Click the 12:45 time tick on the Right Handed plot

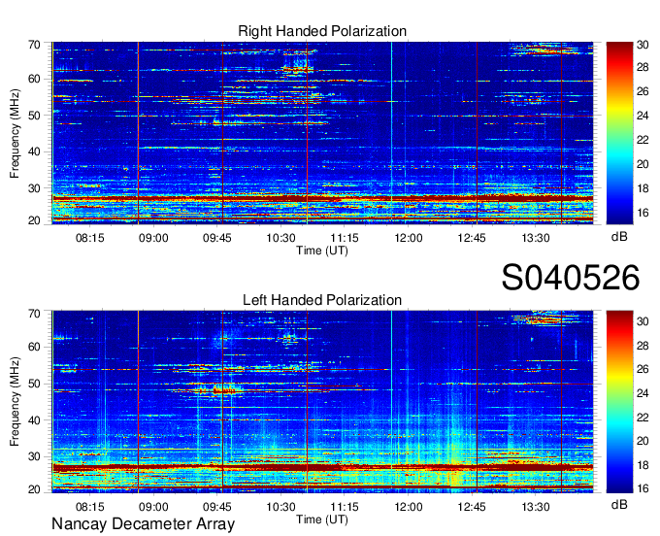[472, 238]
